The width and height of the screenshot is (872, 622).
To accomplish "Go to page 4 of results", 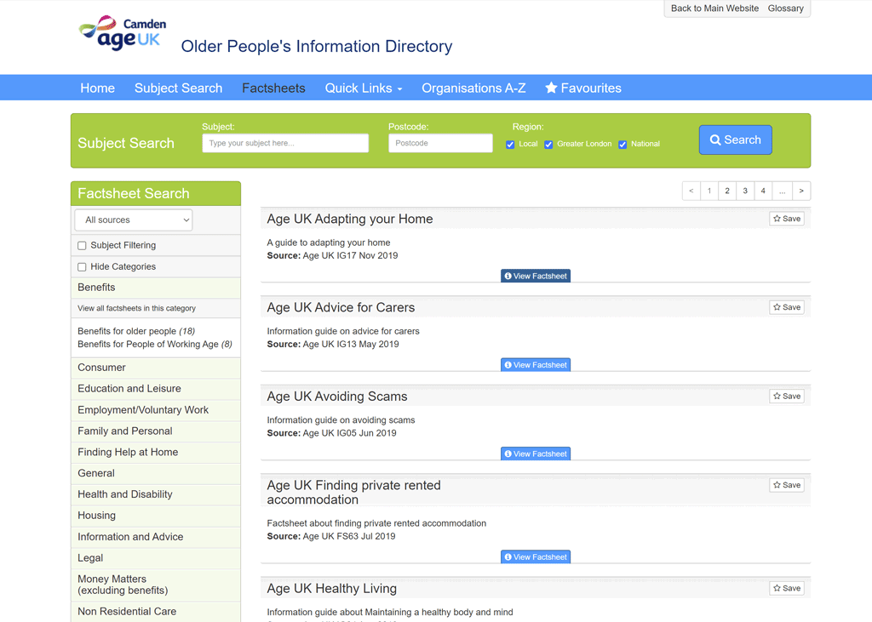I will (x=763, y=191).
